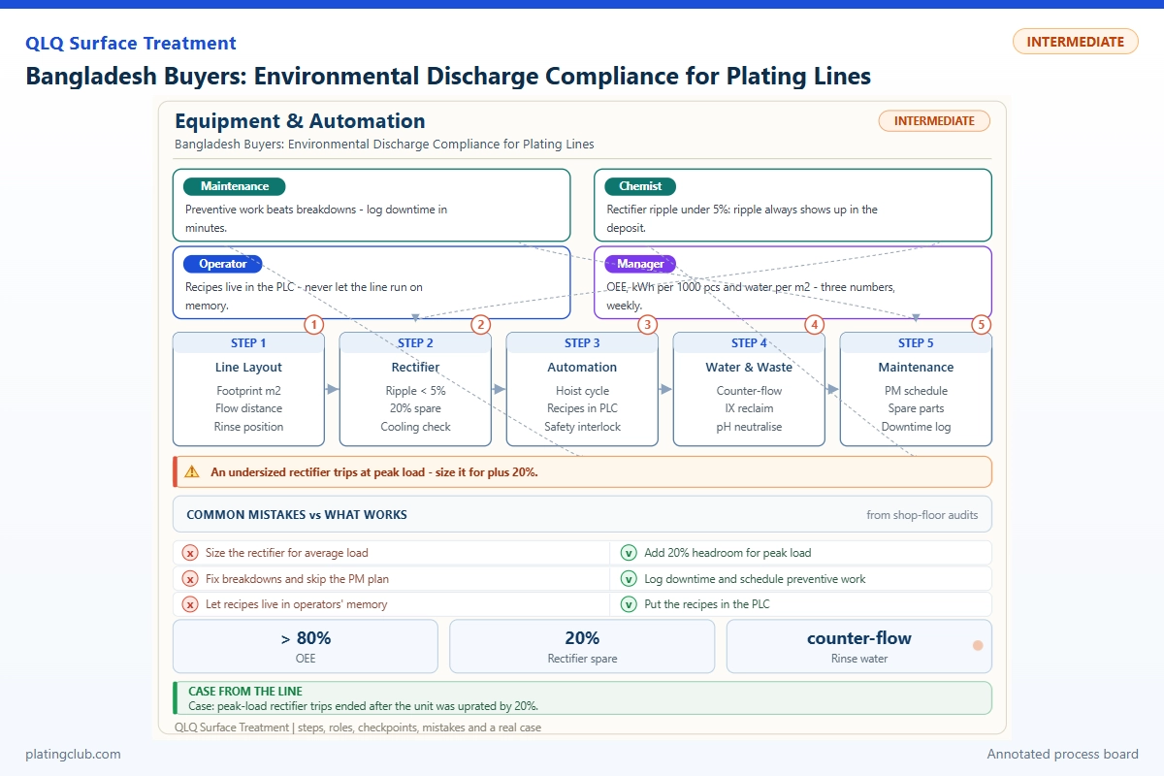Click the STEP 4 header
This screenshot has width=1164, height=776.
[x=749, y=342]
